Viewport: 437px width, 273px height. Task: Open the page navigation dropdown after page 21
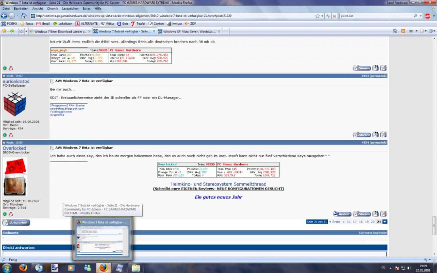click(x=385, y=222)
